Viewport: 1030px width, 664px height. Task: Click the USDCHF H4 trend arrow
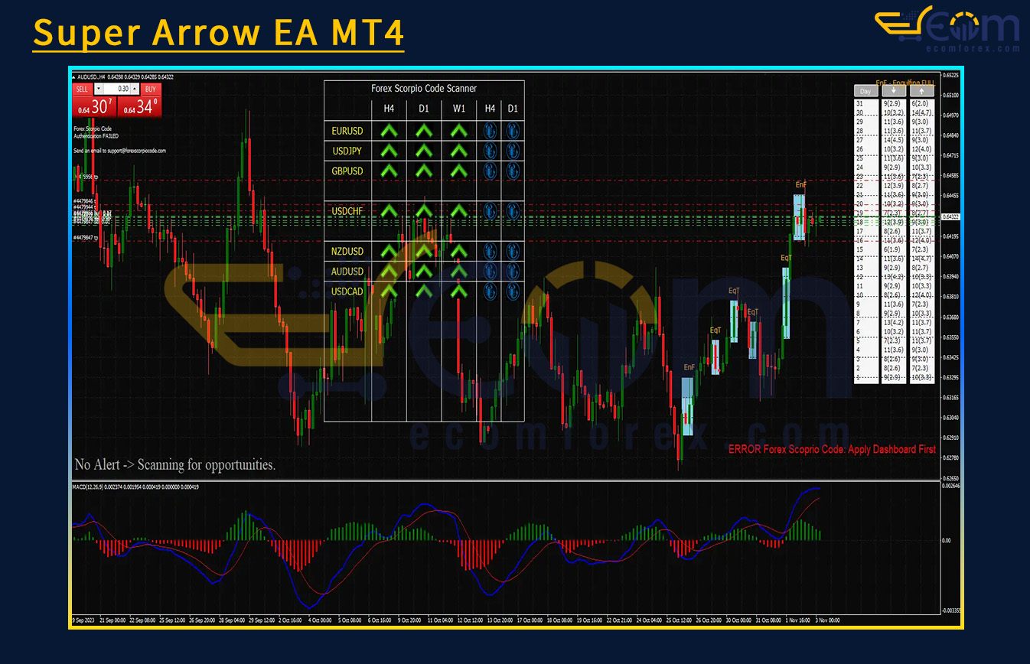tap(390, 210)
